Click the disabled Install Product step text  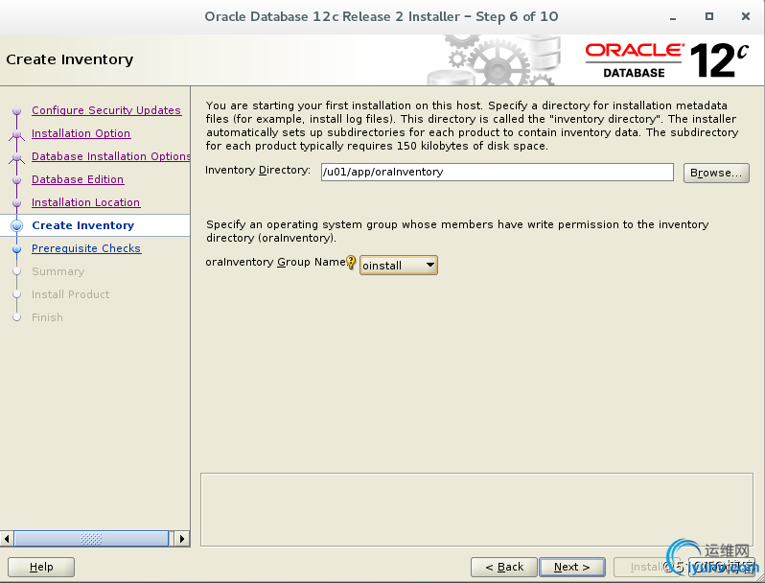click(x=70, y=294)
